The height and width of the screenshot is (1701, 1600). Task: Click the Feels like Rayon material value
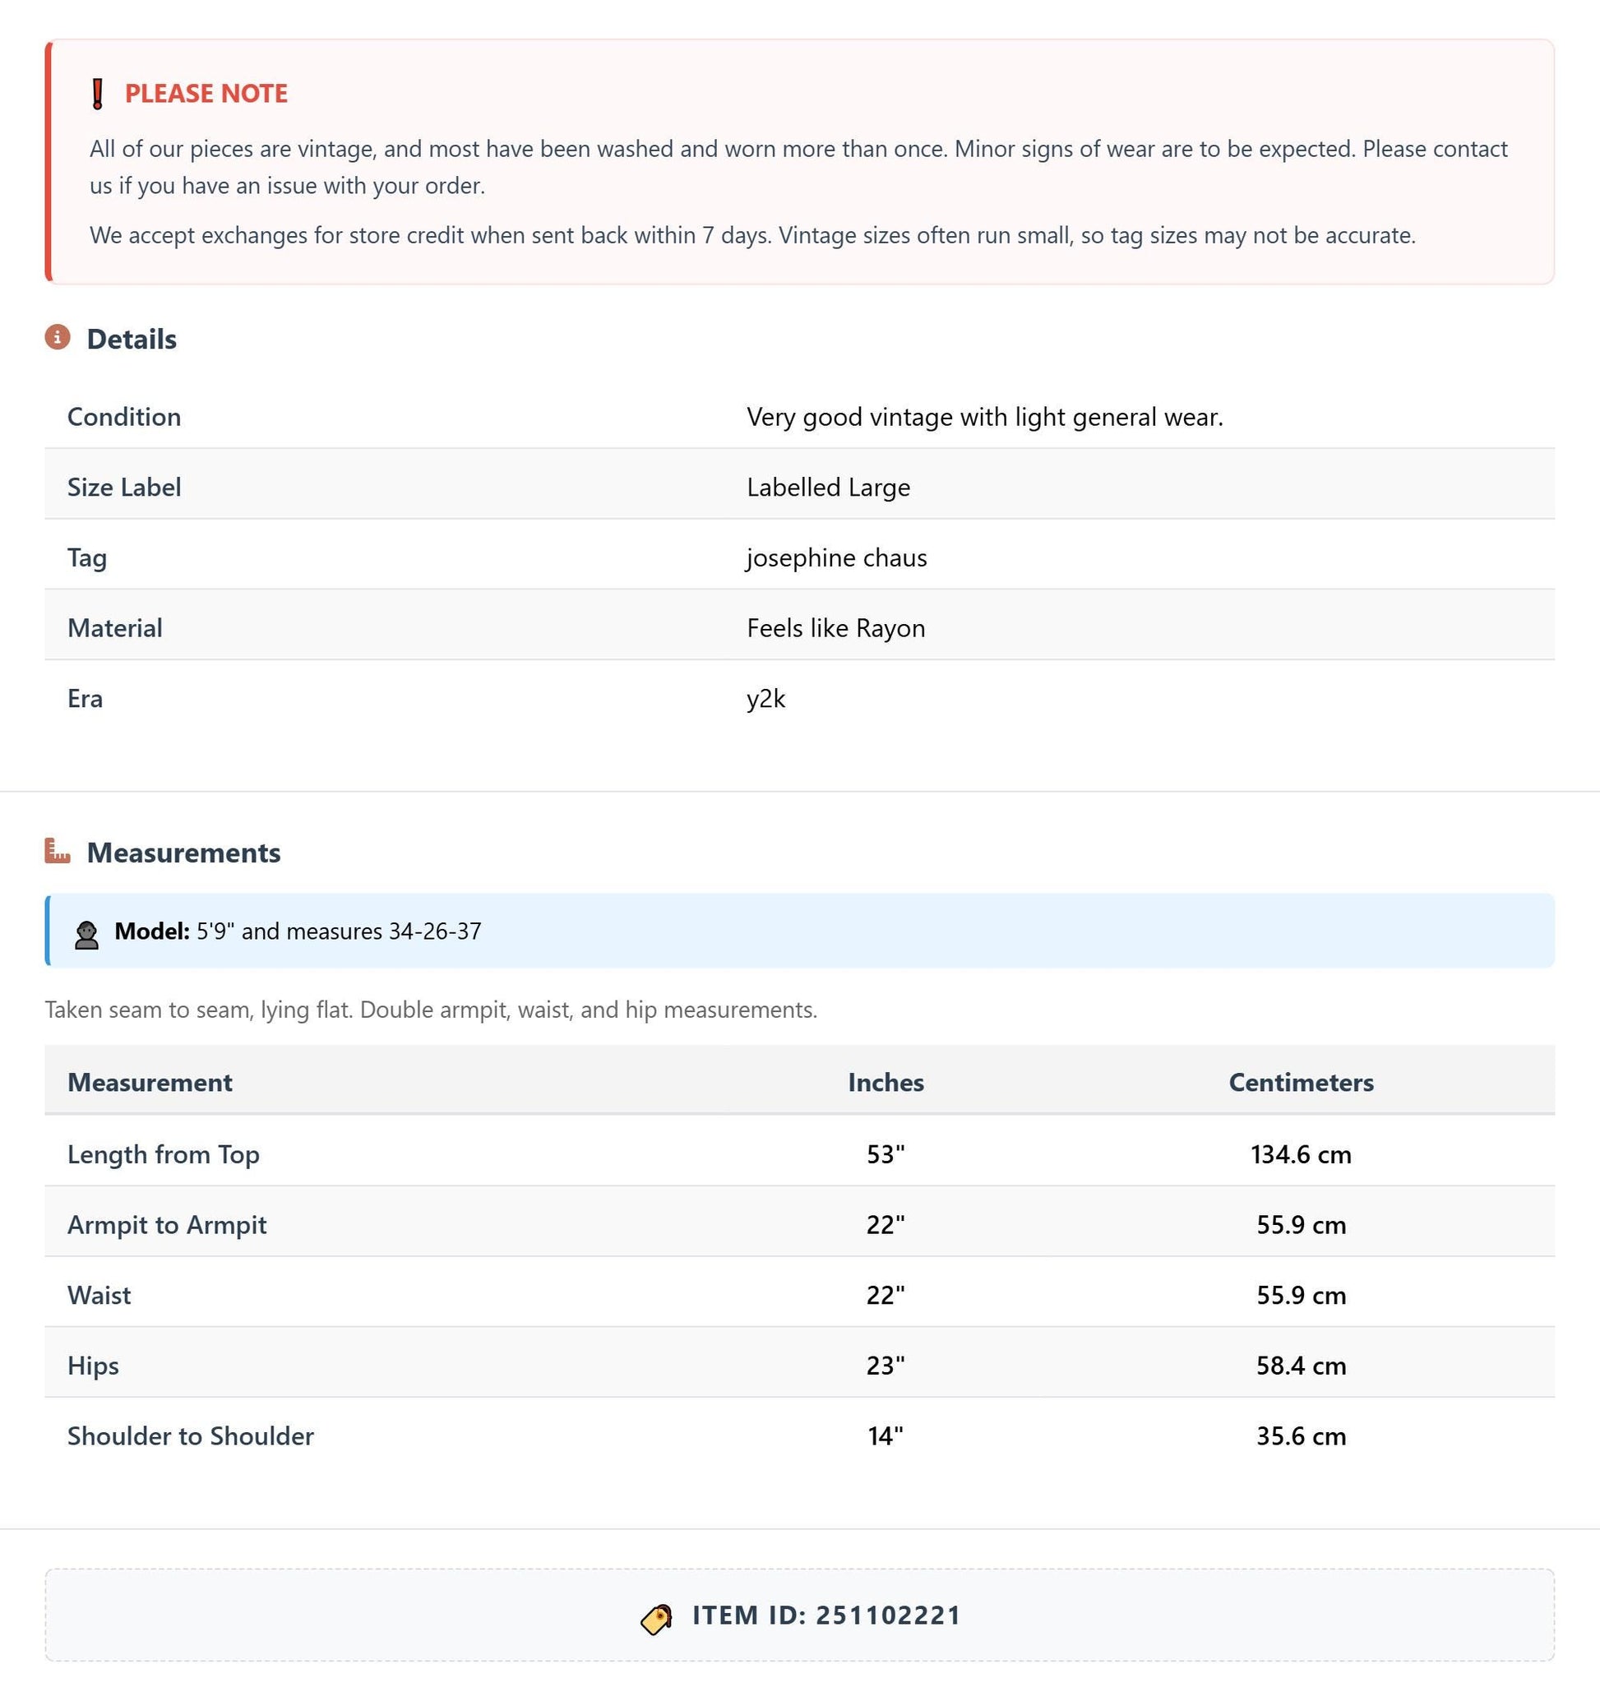[x=836, y=628]
